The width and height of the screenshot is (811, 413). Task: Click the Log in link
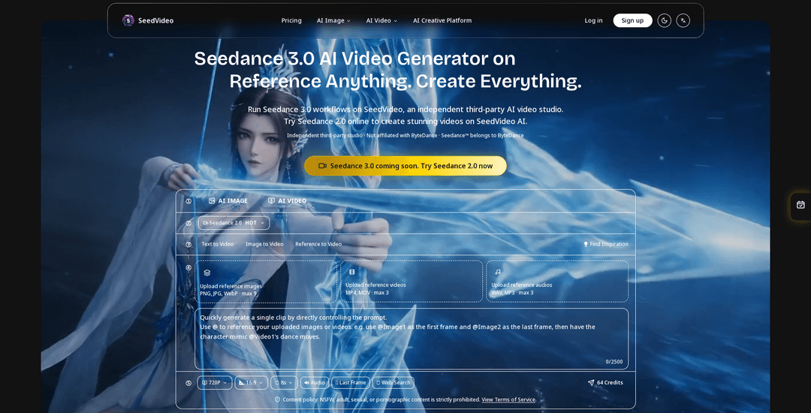593,21
